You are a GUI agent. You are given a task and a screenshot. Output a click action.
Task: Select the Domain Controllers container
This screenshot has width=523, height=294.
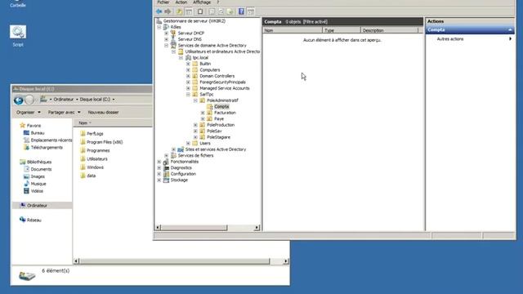(217, 76)
